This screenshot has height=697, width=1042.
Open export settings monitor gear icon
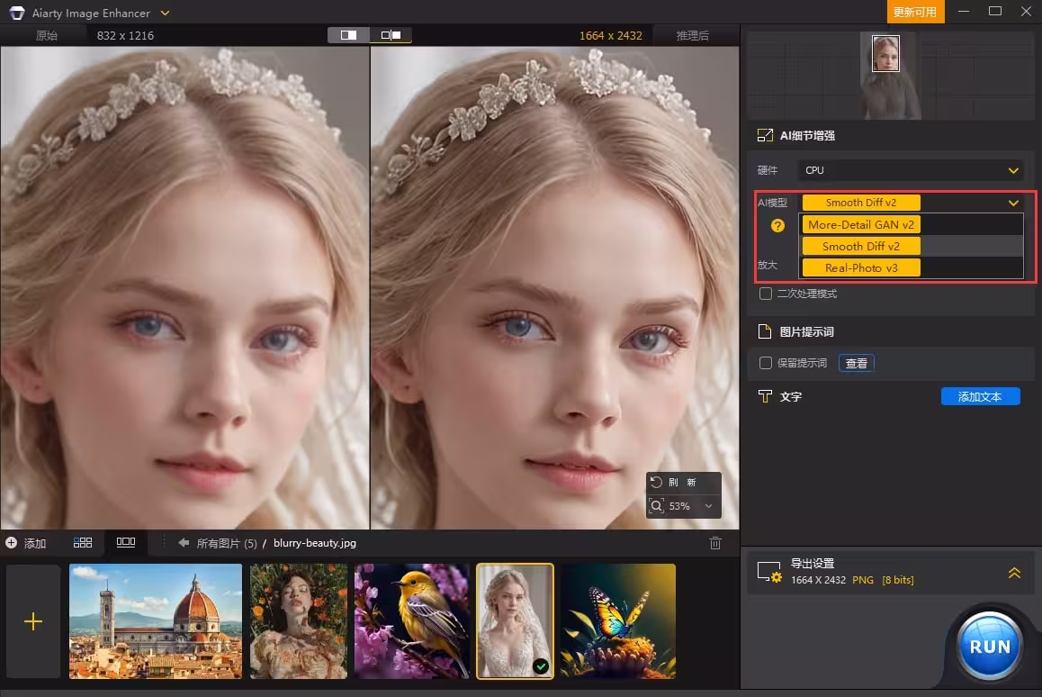[769, 573]
